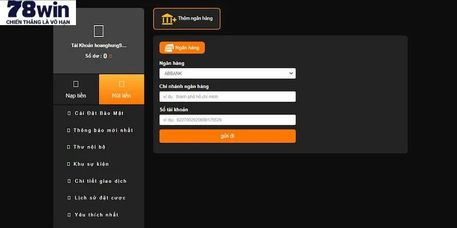Open the Thêm ngân hàng button
457x228 pixels.
[x=187, y=19]
